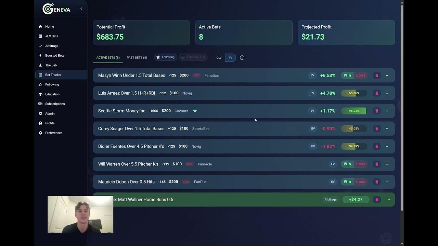Click the webcam video thumbnail

point(80,214)
